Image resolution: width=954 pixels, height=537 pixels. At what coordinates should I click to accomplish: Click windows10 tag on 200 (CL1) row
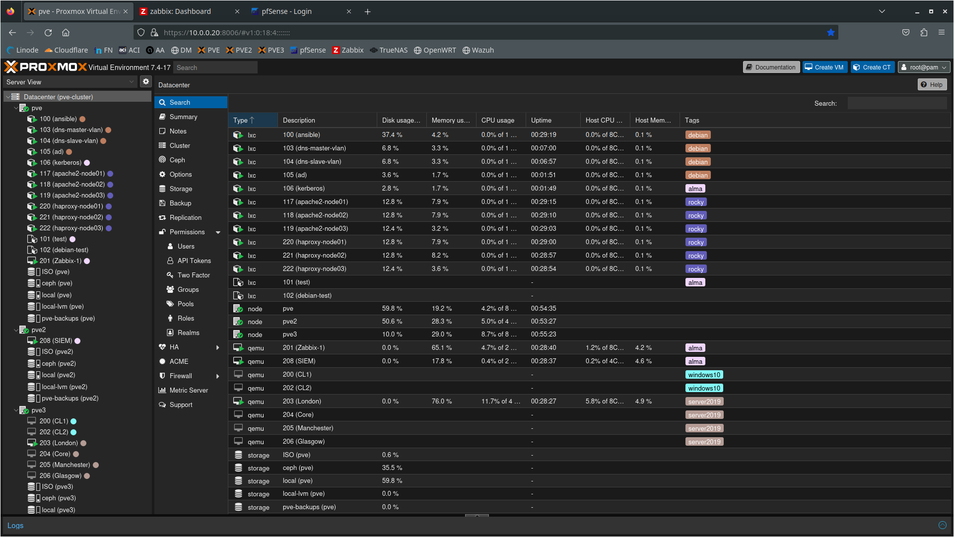[704, 375]
